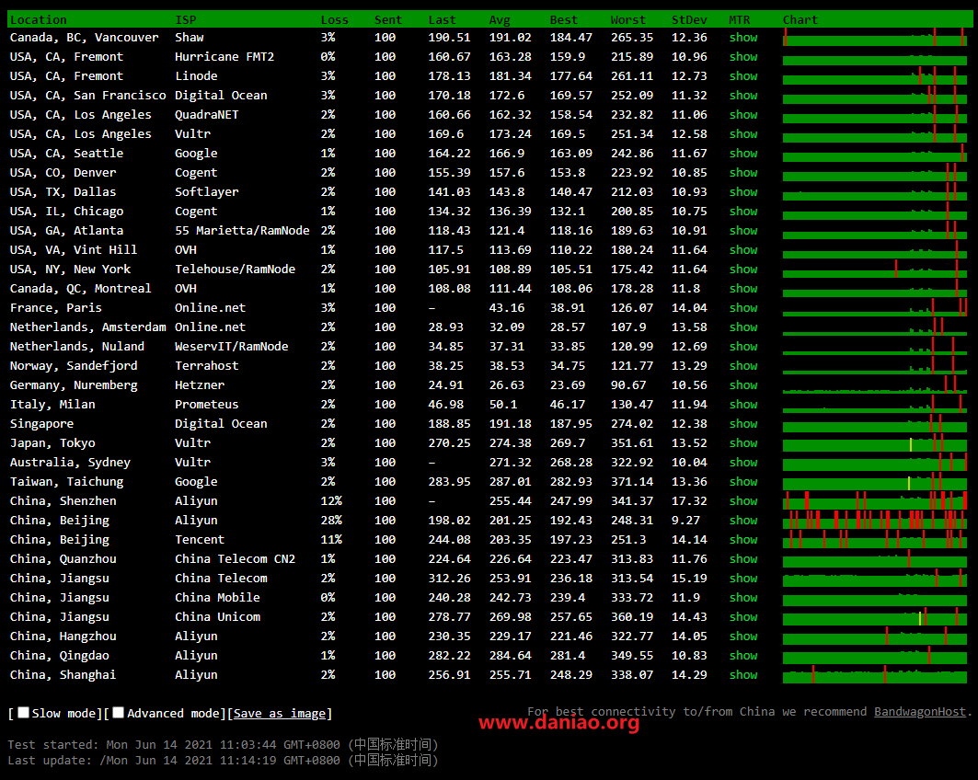Click the ISP column header
This screenshot has width=978, height=780.
[x=186, y=20]
